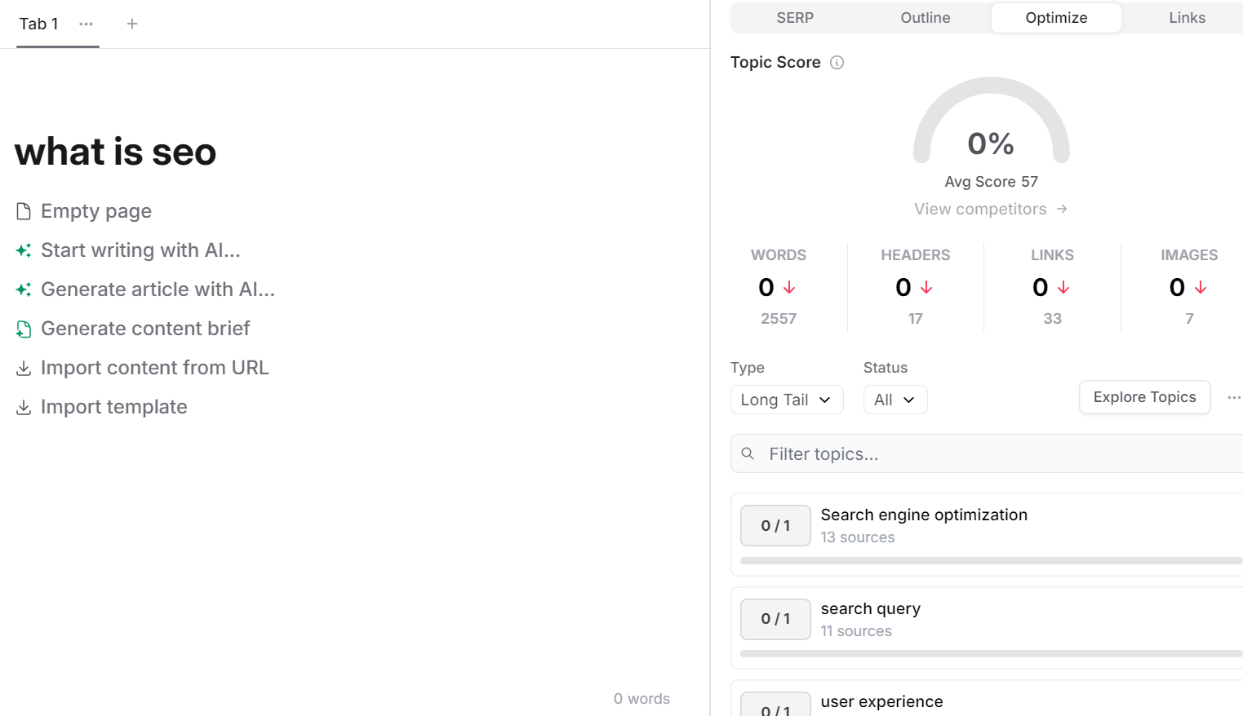Choose Import template
The height and width of the screenshot is (716, 1243).
tap(113, 407)
